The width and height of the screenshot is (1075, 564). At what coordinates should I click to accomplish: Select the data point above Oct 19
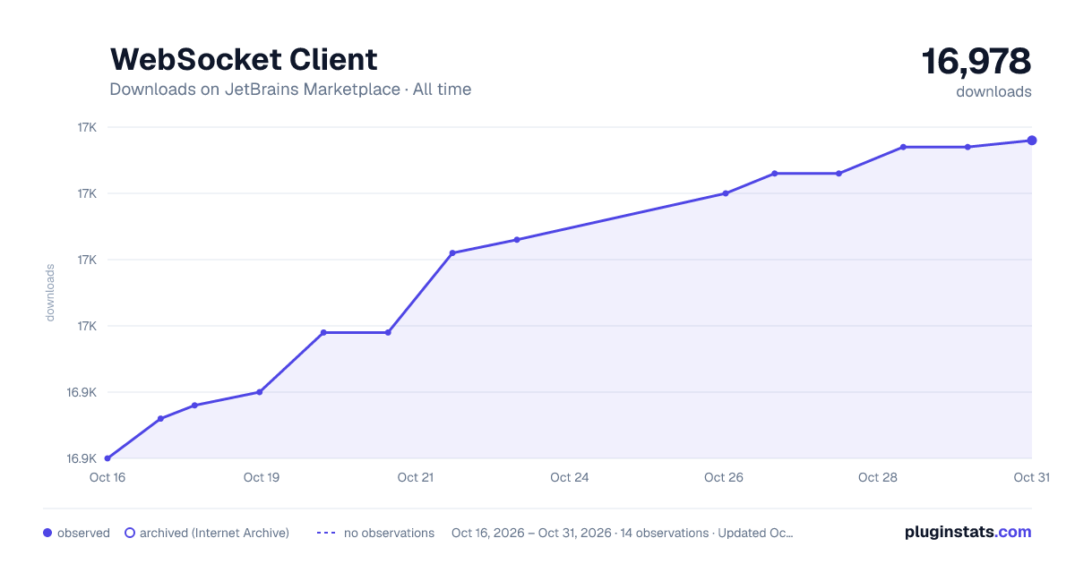(x=260, y=392)
